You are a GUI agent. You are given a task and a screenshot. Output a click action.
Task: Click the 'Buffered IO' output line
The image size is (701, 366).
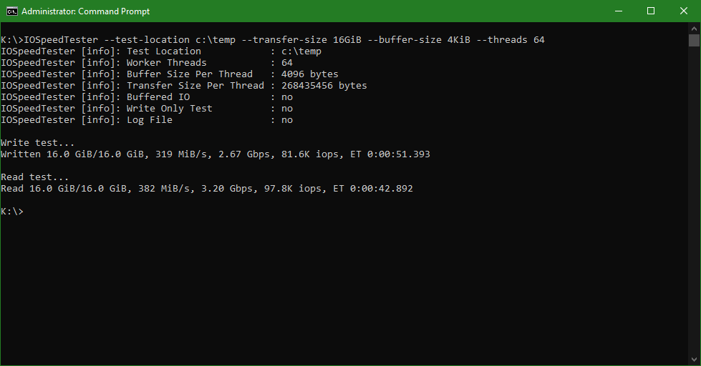pyautogui.click(x=147, y=97)
